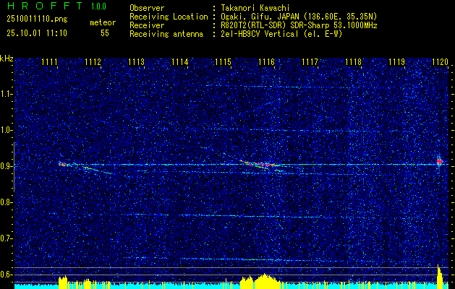Click the meteor count 55
The width and height of the screenshot is (455, 289).
[105, 33]
